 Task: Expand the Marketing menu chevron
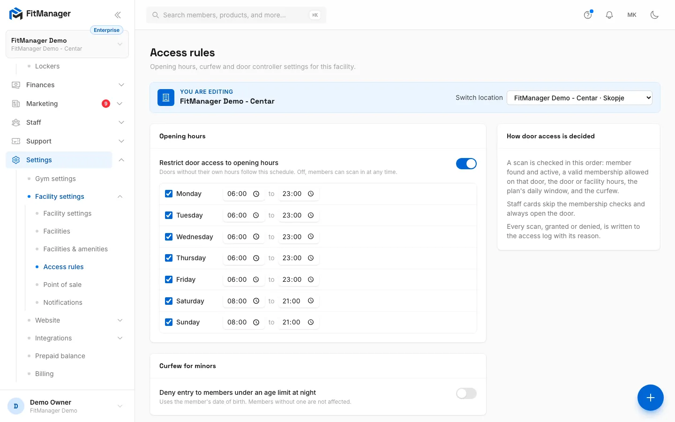pyautogui.click(x=120, y=104)
